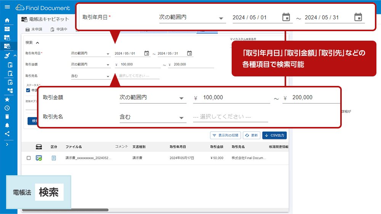Open the bell notifications icon
This screenshot has height=214, width=381.
pos(7,125)
